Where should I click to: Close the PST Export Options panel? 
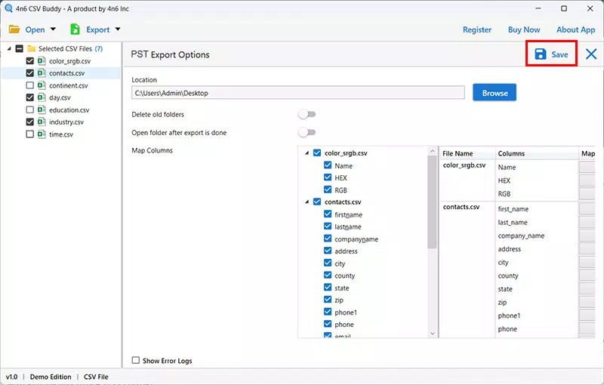tap(591, 54)
